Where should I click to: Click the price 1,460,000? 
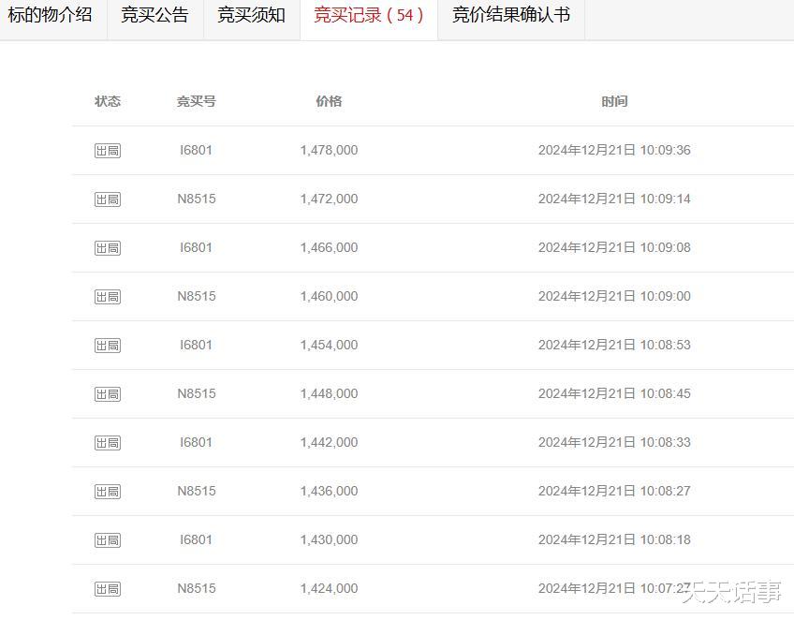tap(330, 296)
